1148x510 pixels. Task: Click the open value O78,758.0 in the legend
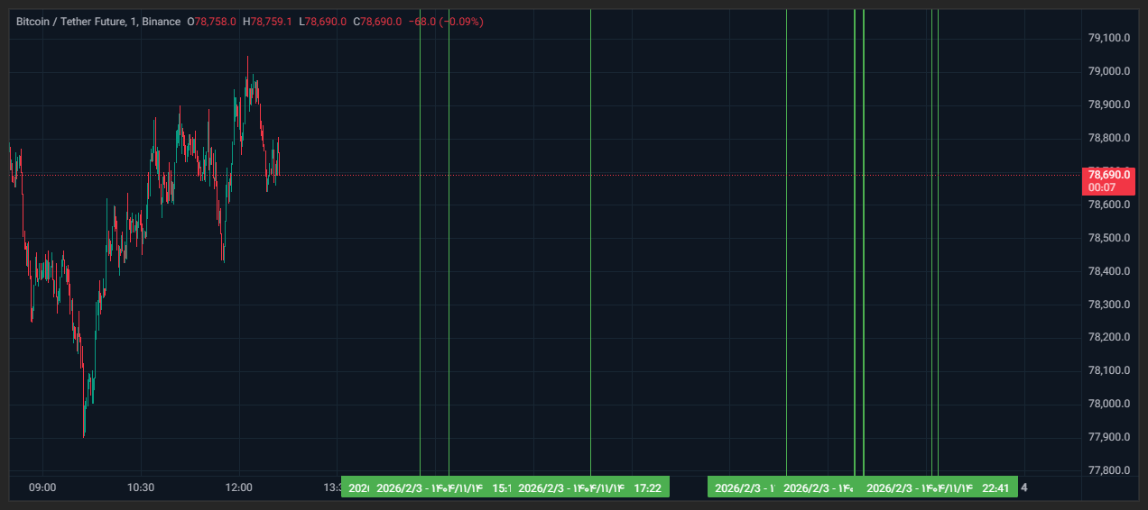click(211, 21)
